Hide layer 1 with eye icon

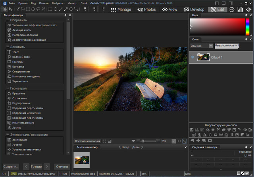[192, 57]
